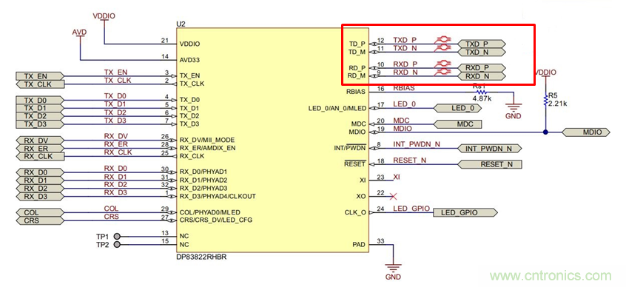Click the DP83822RHBR part number label

(201, 257)
